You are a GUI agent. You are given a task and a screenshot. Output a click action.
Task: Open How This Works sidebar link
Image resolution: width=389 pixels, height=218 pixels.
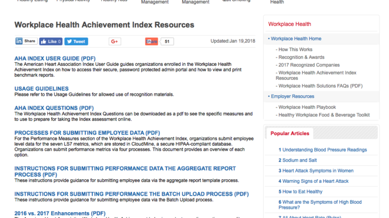click(x=295, y=49)
